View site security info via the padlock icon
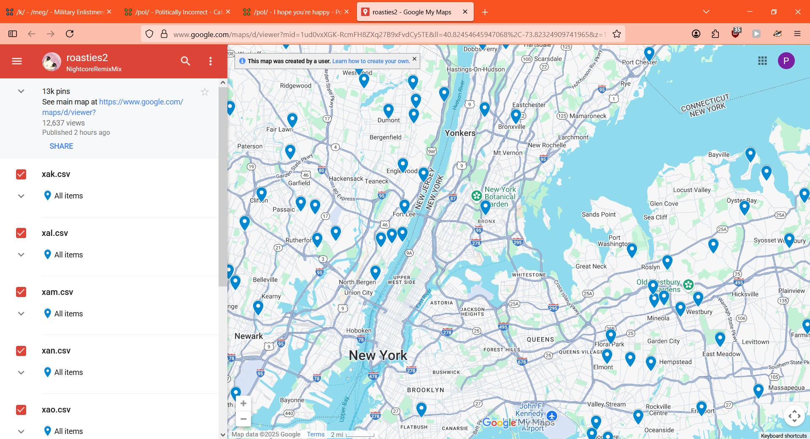Screen dimensions: 810x439 (164, 34)
